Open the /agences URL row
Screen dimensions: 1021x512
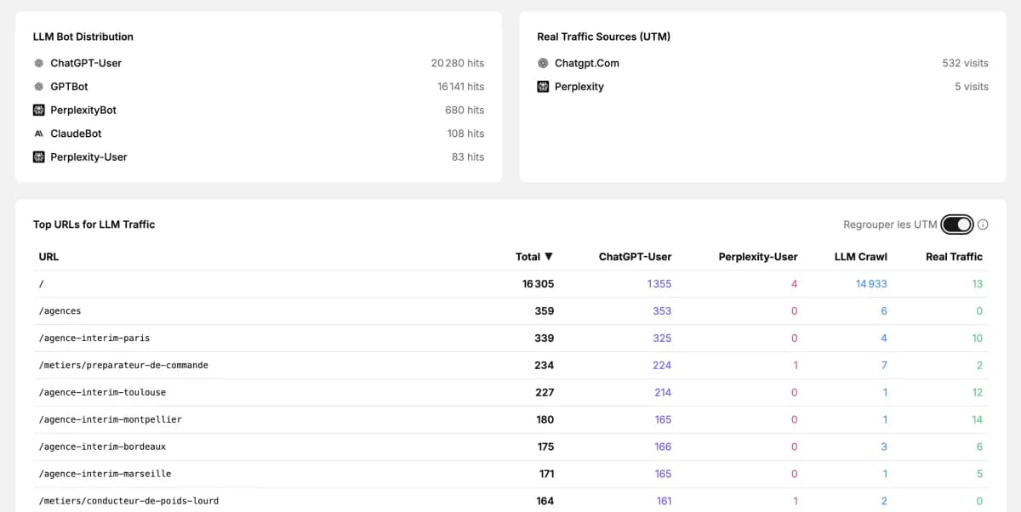pyautogui.click(x=510, y=311)
